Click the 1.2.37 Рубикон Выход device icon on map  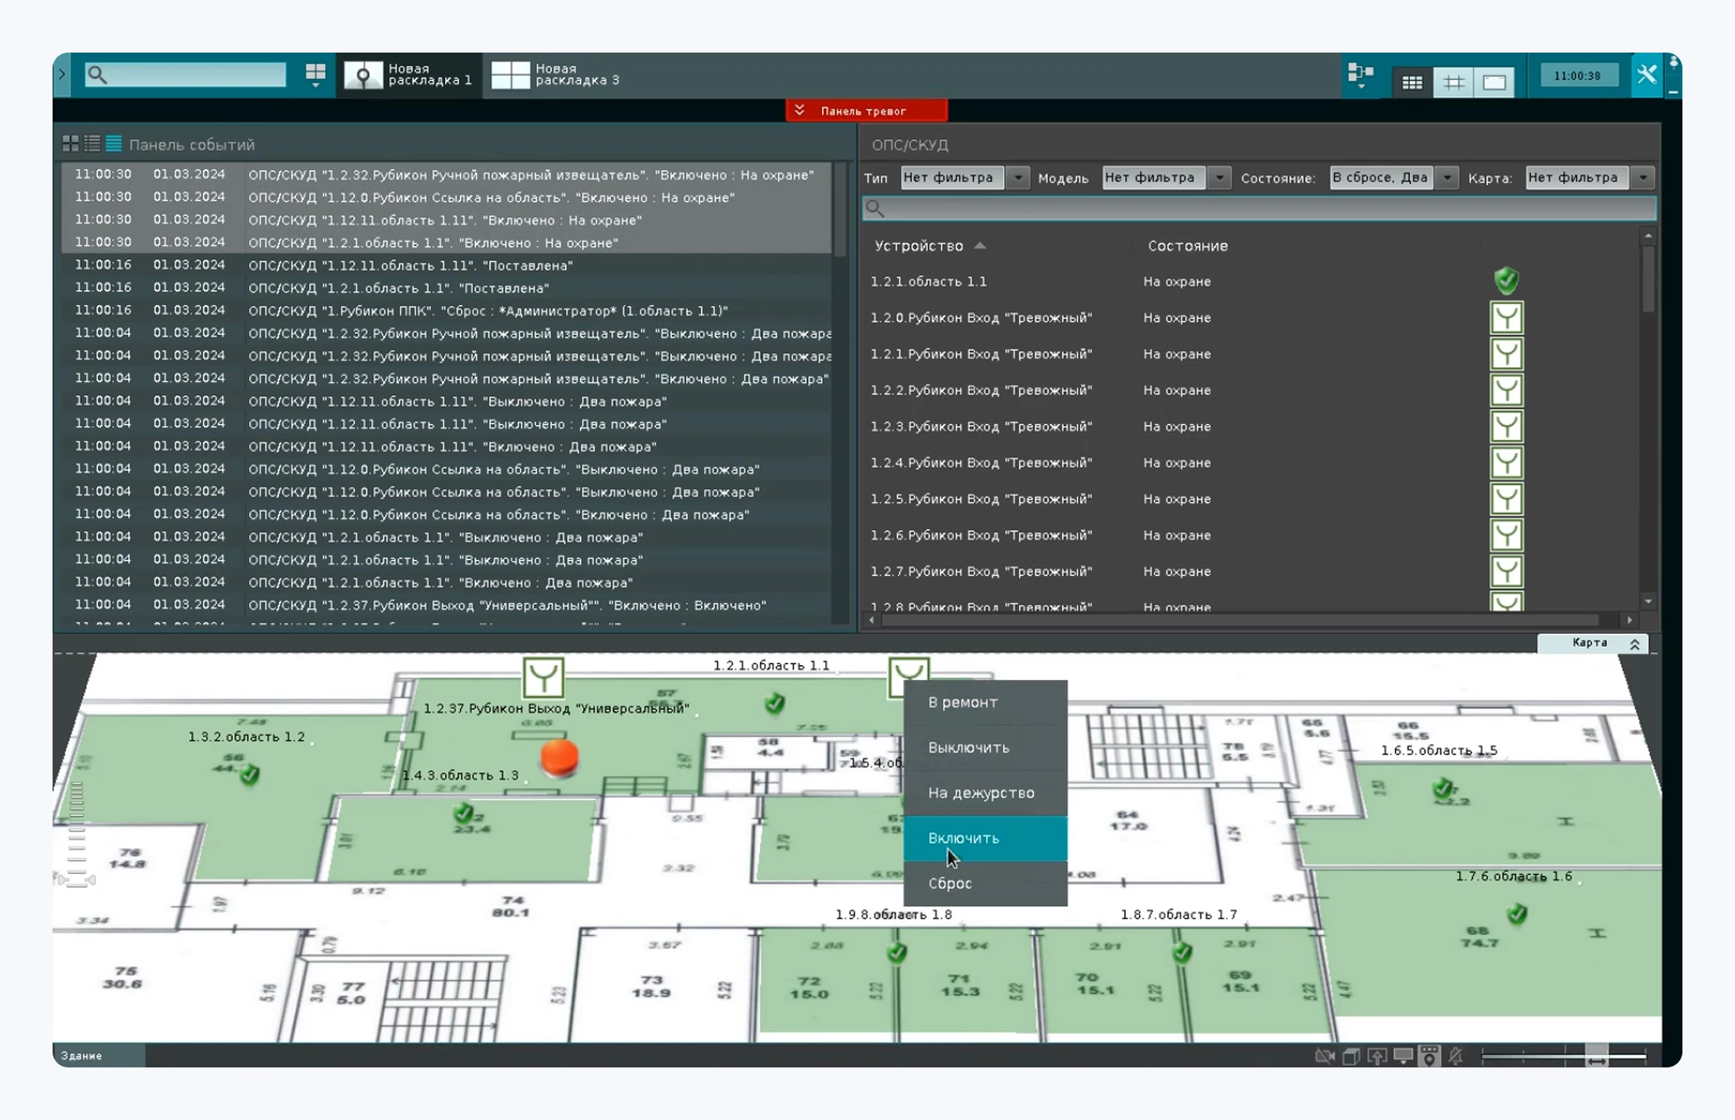(542, 677)
